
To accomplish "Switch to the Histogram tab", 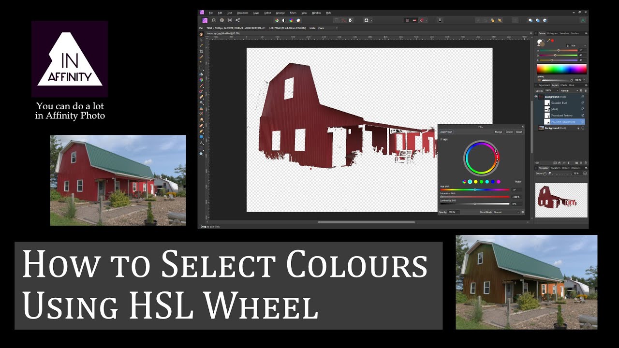I will pyautogui.click(x=553, y=33).
